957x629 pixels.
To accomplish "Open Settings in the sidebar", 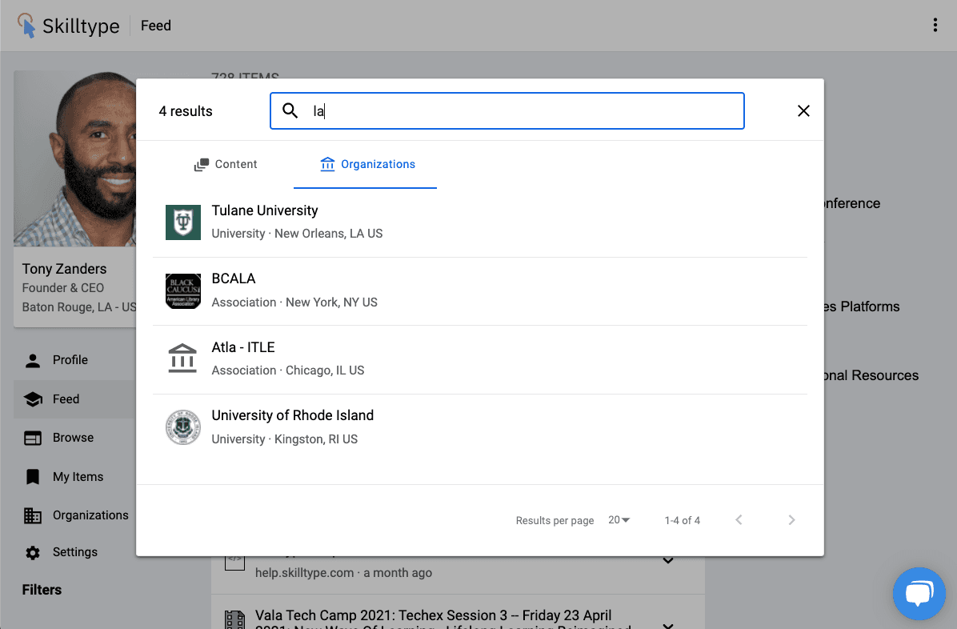I will 74,553.
